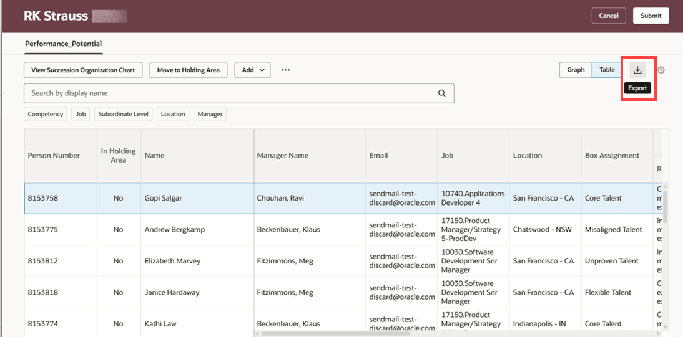The image size is (683, 337).
Task: Open the Competency filter chip
Action: pyautogui.click(x=46, y=114)
